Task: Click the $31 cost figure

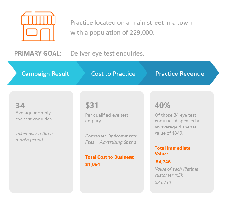Action: click(92, 105)
